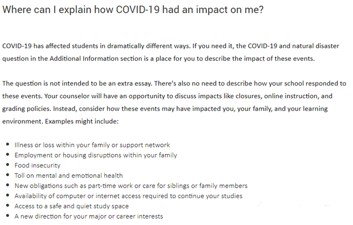Click the bullet dot before 'Illness or loss'
The image size is (353, 225).
click(x=8, y=144)
